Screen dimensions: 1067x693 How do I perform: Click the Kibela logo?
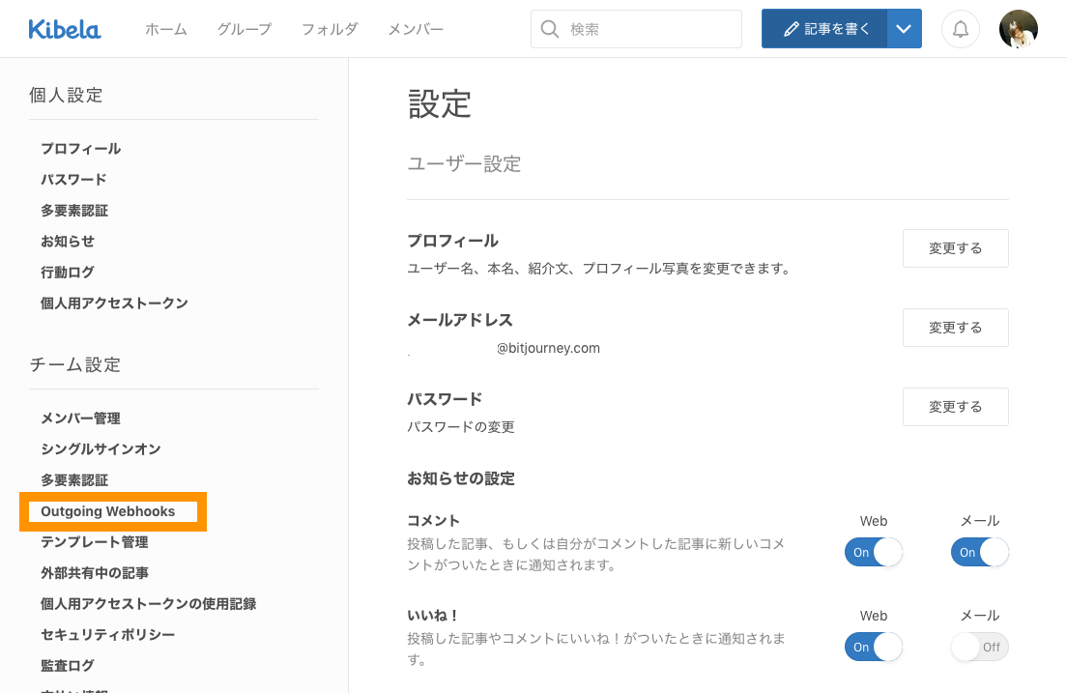[x=64, y=29]
